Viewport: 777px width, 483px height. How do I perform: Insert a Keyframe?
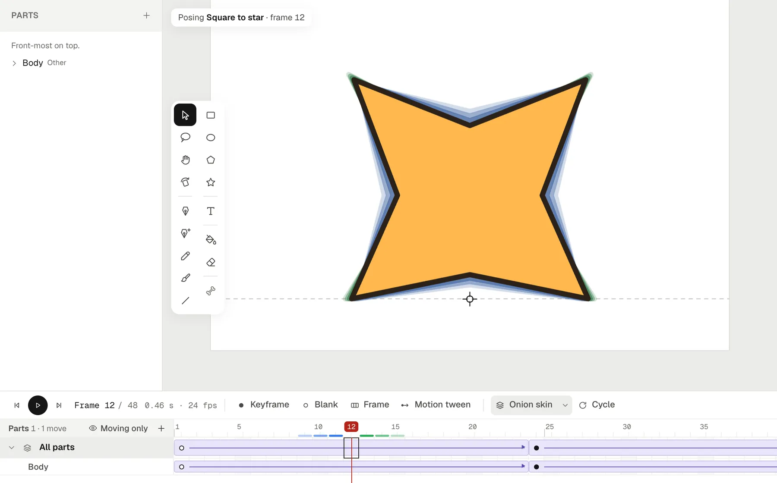pos(264,405)
